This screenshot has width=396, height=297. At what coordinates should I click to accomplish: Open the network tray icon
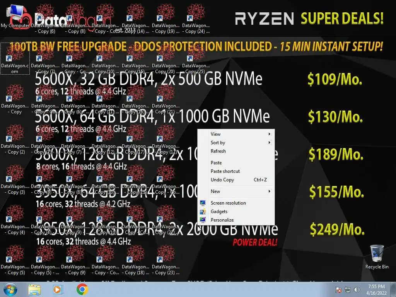click(x=348, y=290)
